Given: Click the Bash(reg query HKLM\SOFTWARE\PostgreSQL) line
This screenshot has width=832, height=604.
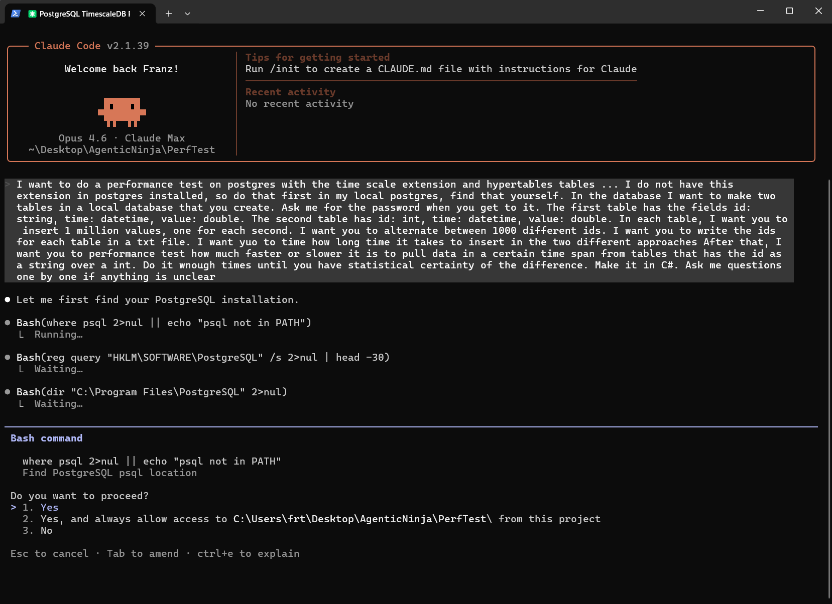Looking at the screenshot, I should pyautogui.click(x=203, y=357).
